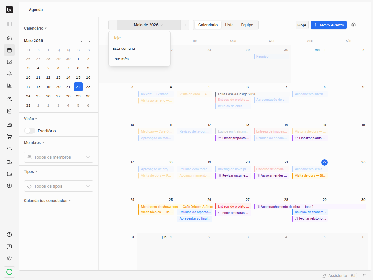Expand Calendários conectados section
Image resolution: width=373 pixels, height=280 pixels.
point(47,200)
